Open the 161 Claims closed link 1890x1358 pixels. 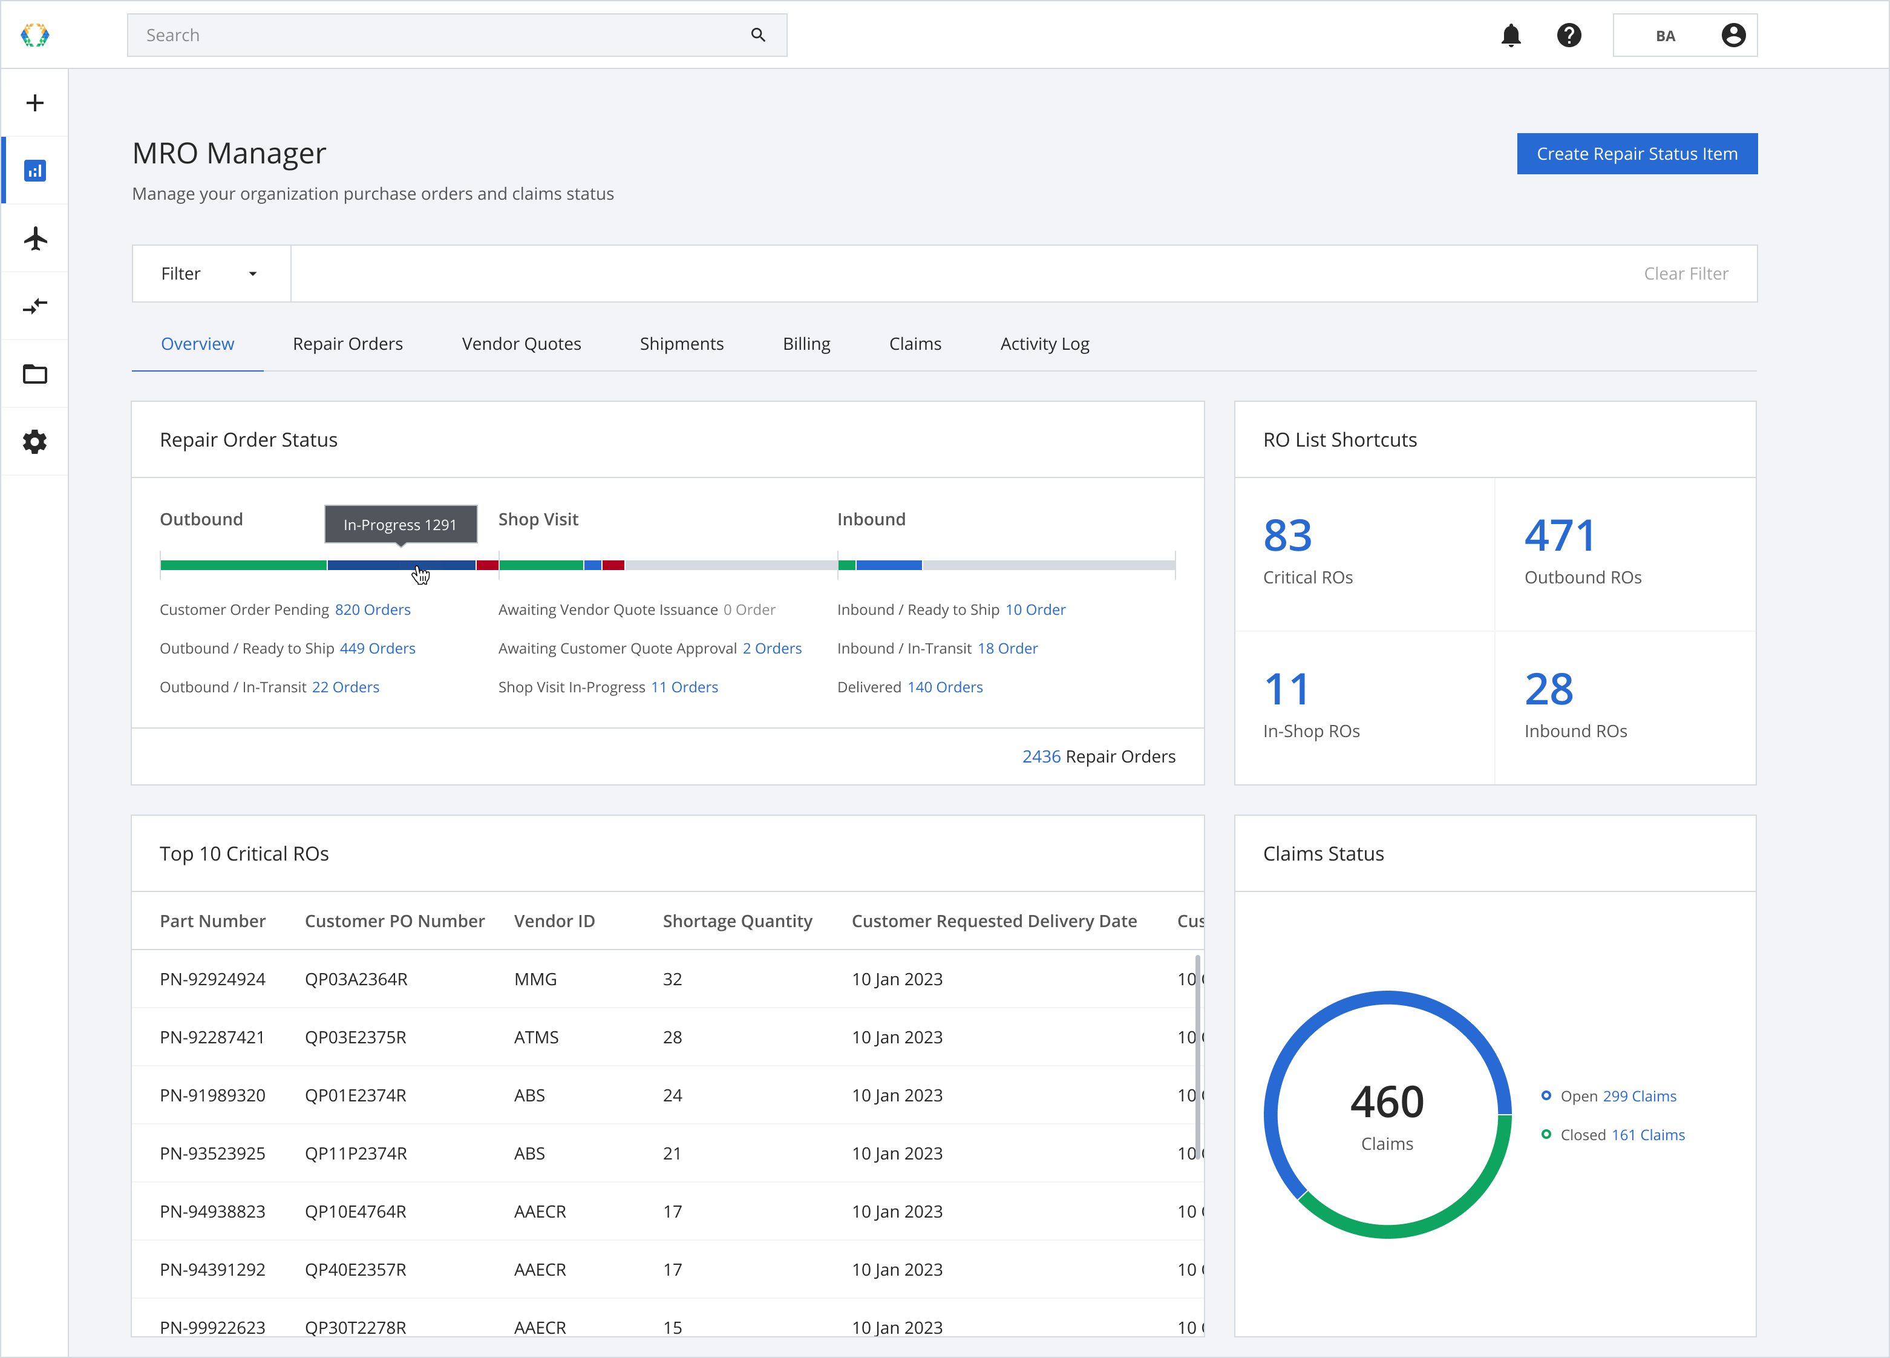point(1647,1135)
